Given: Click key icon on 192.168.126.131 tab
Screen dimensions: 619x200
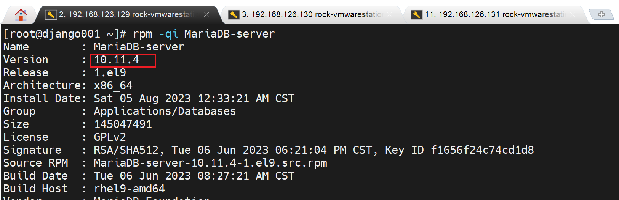Looking at the screenshot, I should 417,15.
